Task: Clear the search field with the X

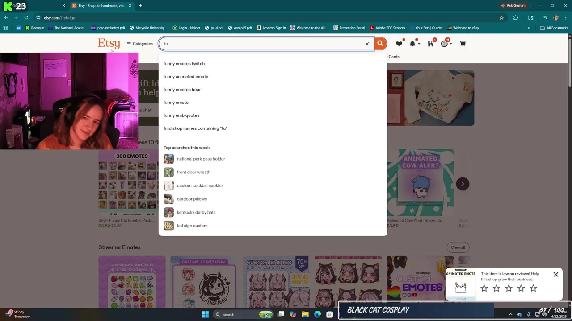Action: click(367, 44)
